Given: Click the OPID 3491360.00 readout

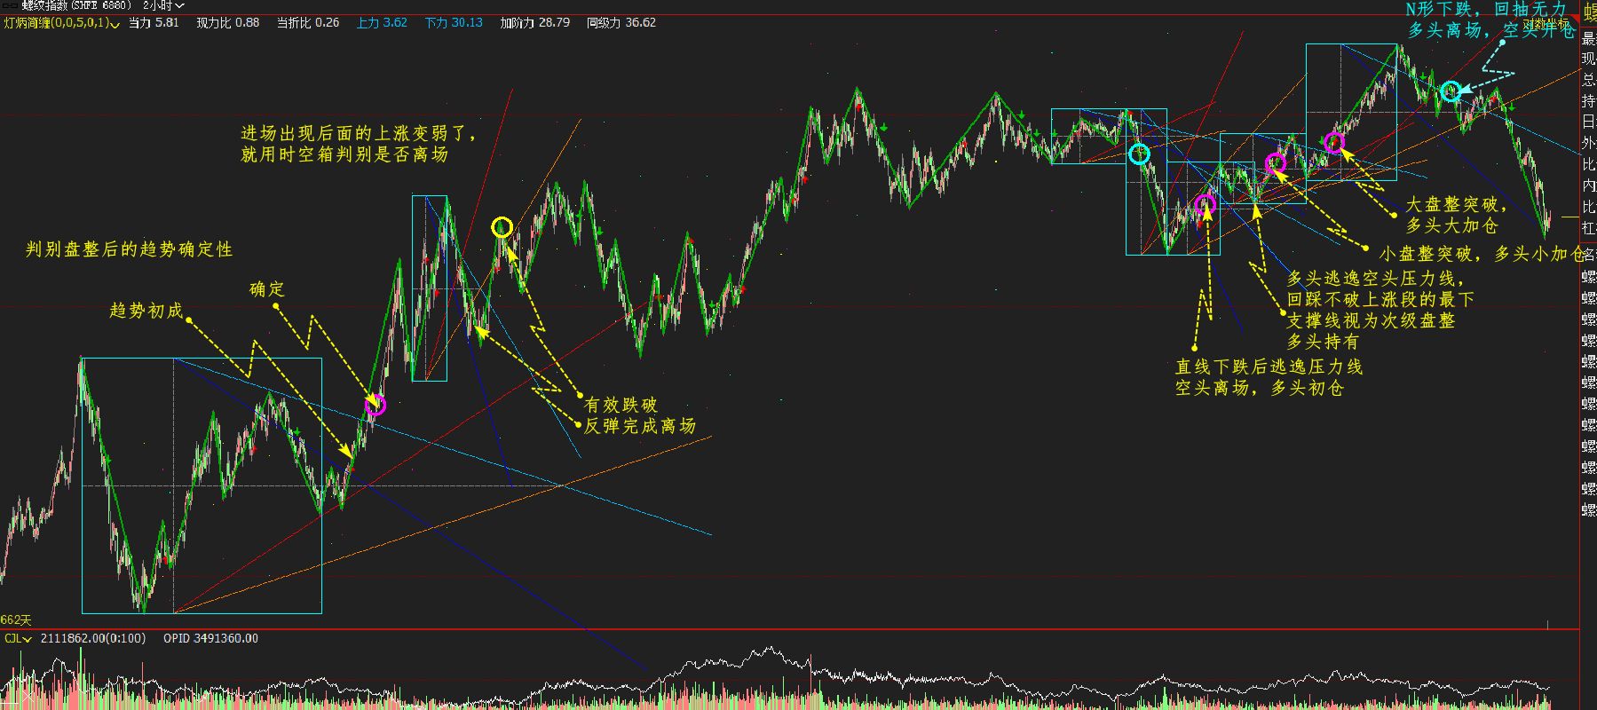Looking at the screenshot, I should click(210, 638).
